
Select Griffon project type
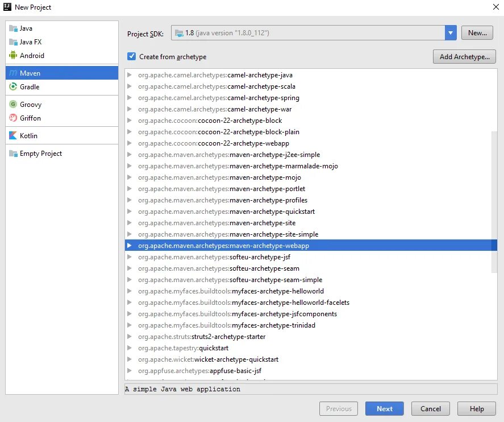[62, 118]
